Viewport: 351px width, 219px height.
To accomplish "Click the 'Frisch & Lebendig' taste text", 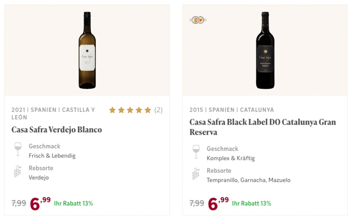I will [x=52, y=156].
